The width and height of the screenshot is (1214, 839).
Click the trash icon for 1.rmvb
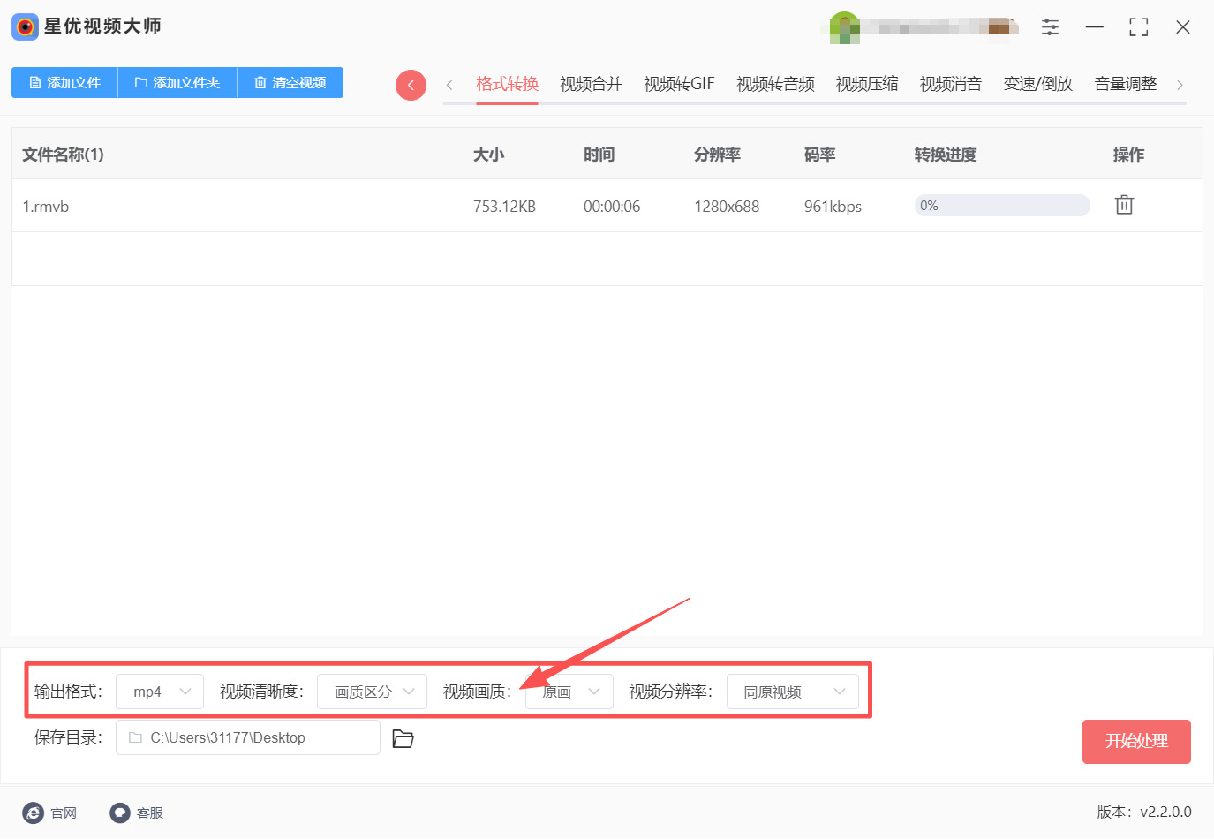[x=1123, y=205]
